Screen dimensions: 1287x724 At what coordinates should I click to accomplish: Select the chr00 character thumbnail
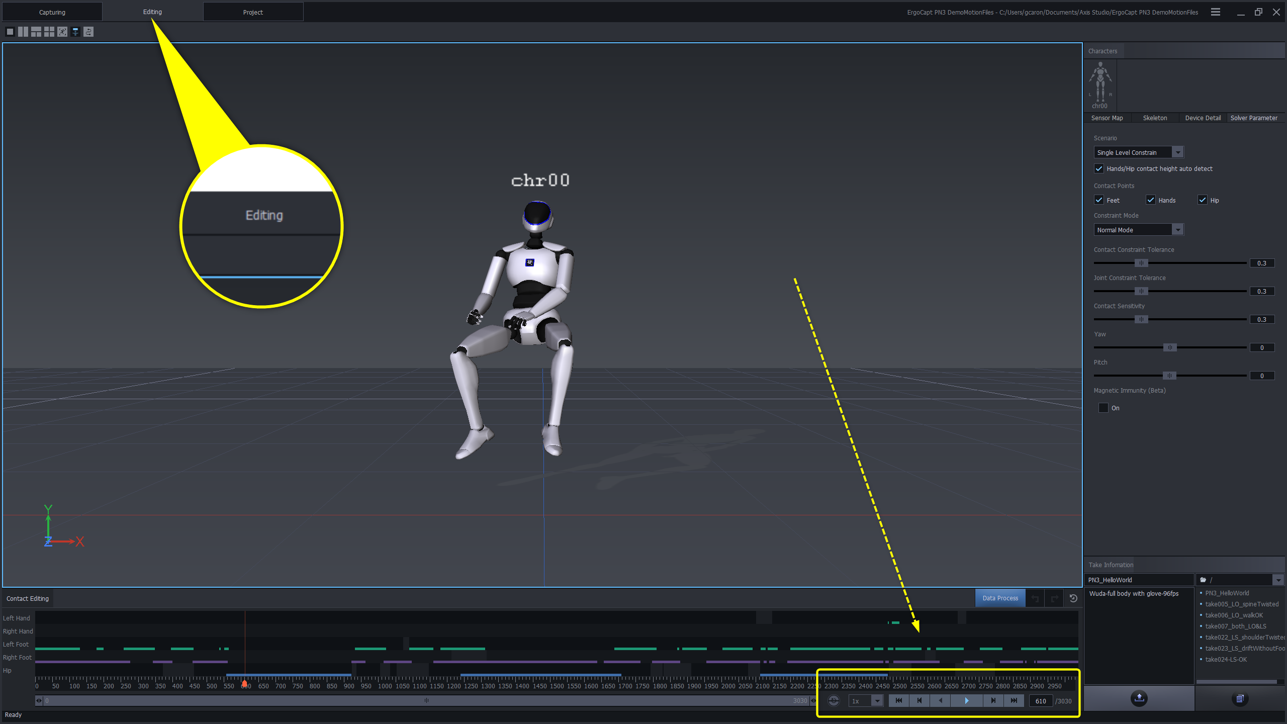coord(1100,85)
